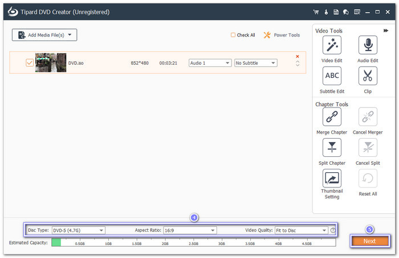Image resolution: width=399 pixels, height=258 pixels.
Task: Maximize the Tipard DVD Creator window
Action: 377,12
